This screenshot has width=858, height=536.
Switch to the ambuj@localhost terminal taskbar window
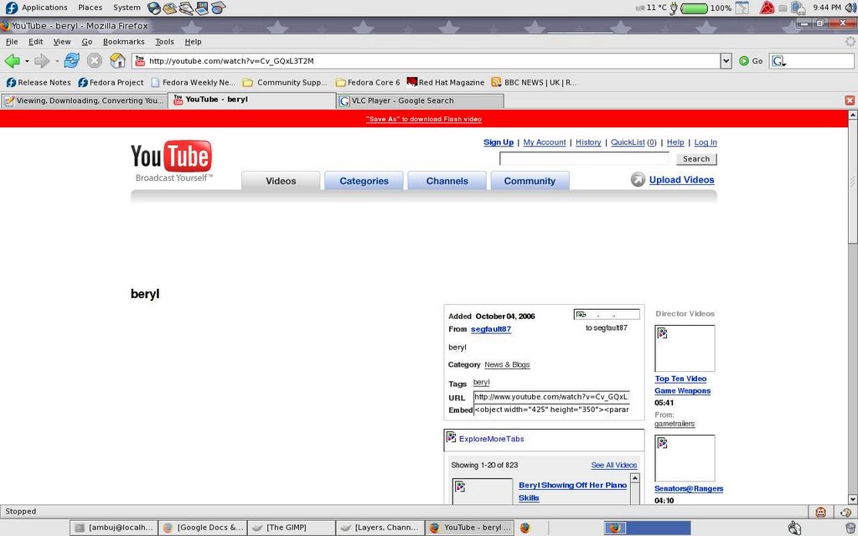[114, 528]
